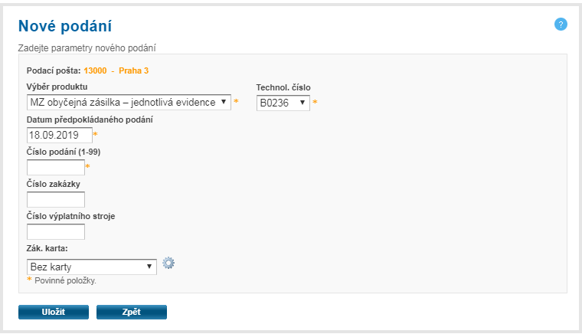Viewport: 582px width, 334px height.
Task: Expand the Bez karty dropdown
Action: click(91, 267)
